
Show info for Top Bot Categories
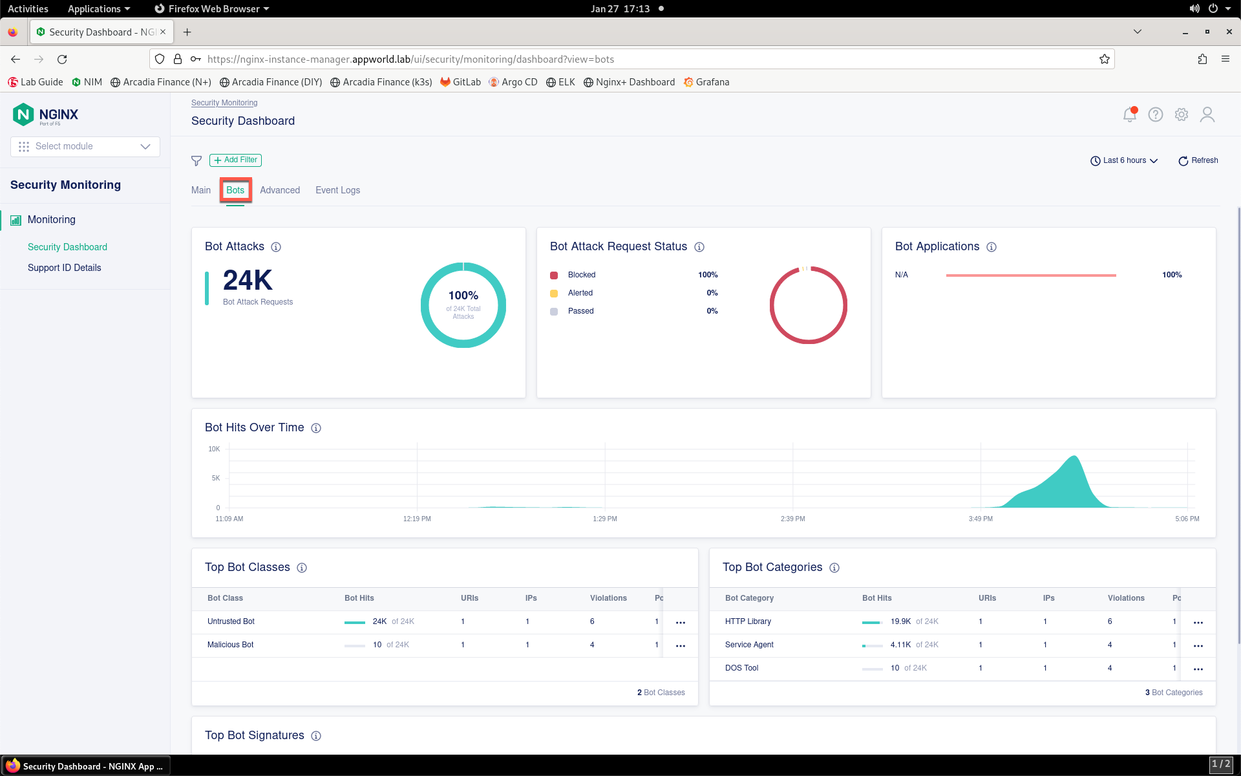point(834,568)
